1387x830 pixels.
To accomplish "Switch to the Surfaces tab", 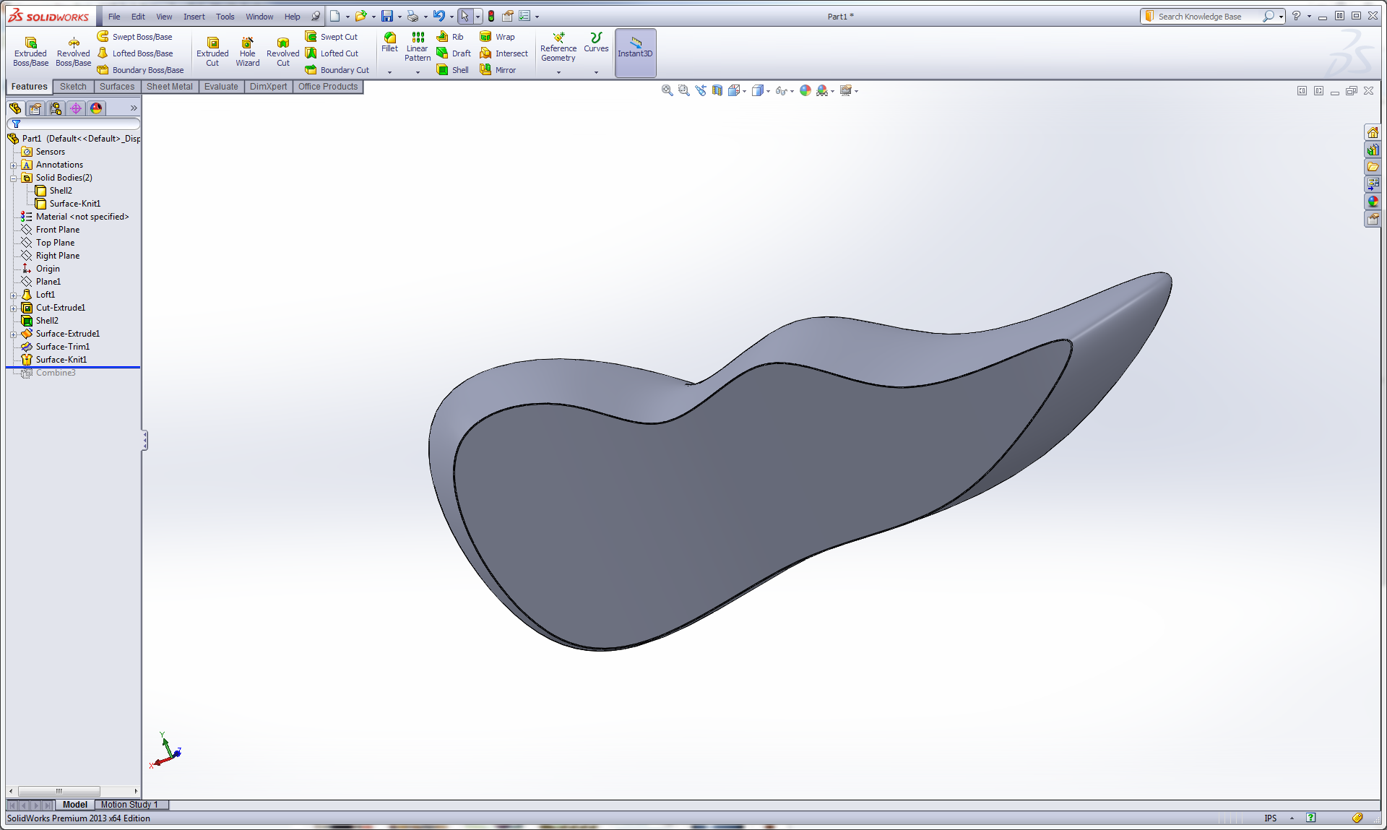I will click(117, 87).
